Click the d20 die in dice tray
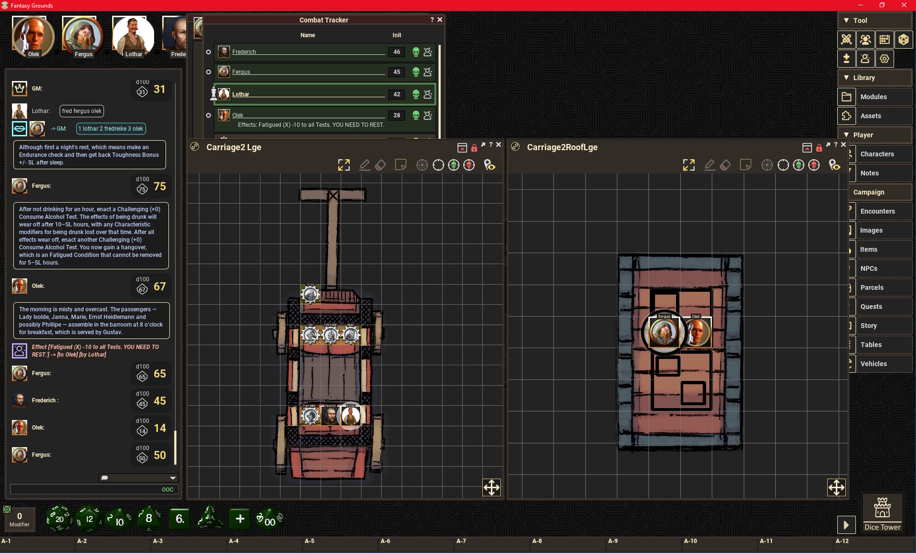Image resolution: width=916 pixels, height=553 pixels. 59,519
